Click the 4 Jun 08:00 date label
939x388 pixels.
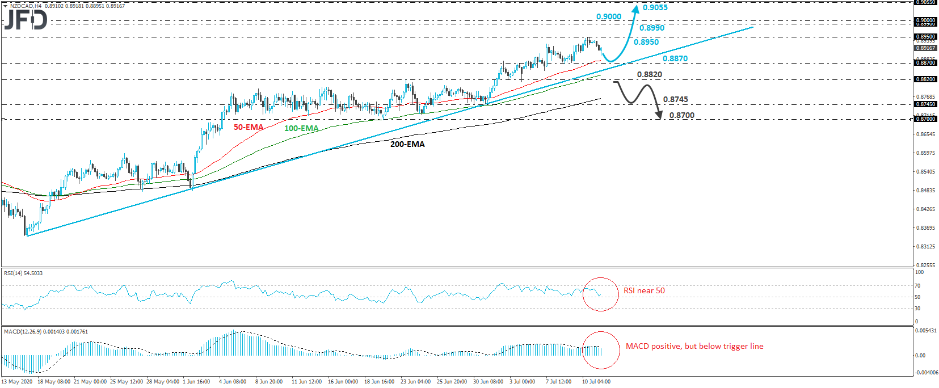[x=233, y=382]
